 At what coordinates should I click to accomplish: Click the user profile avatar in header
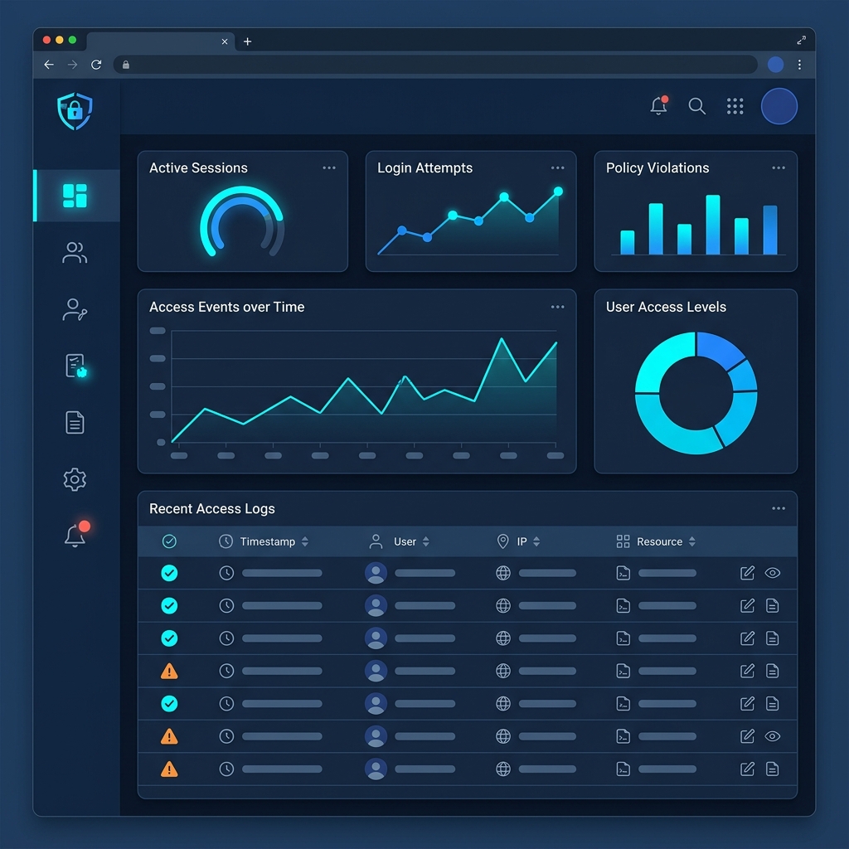click(779, 106)
